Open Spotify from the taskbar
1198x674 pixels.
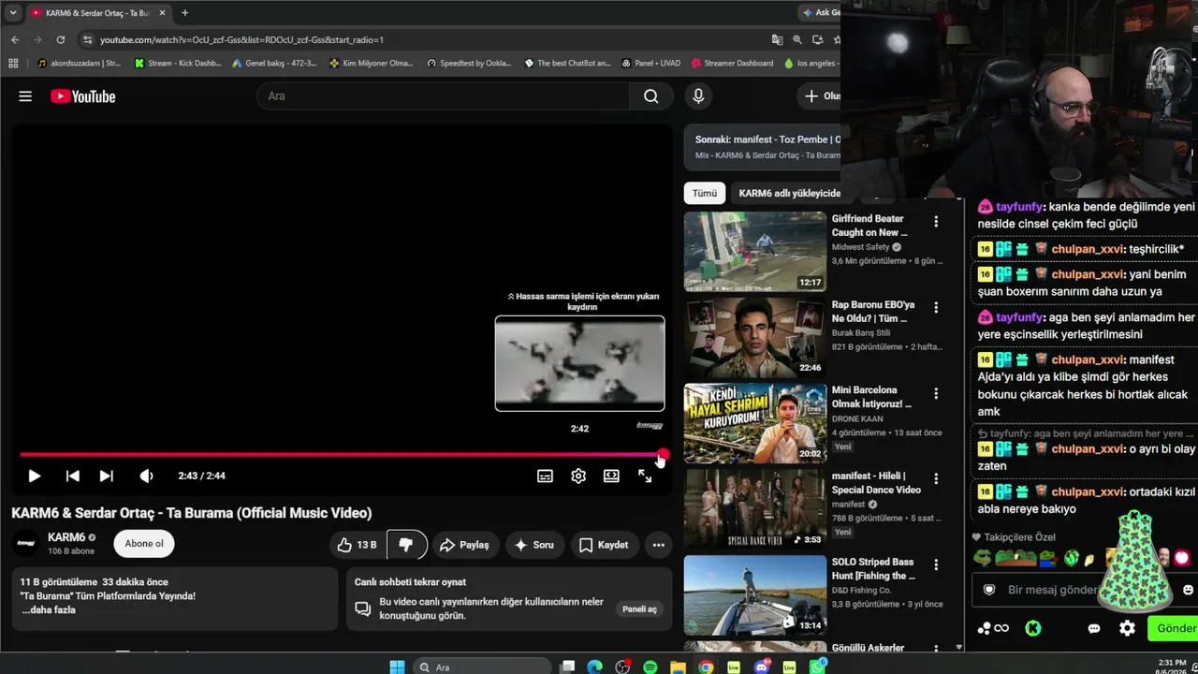coord(650,667)
